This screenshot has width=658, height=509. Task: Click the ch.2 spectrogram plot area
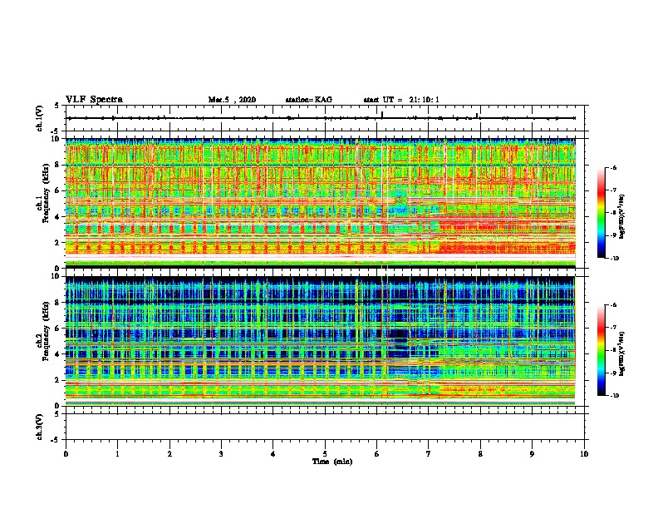pyautogui.click(x=321, y=341)
